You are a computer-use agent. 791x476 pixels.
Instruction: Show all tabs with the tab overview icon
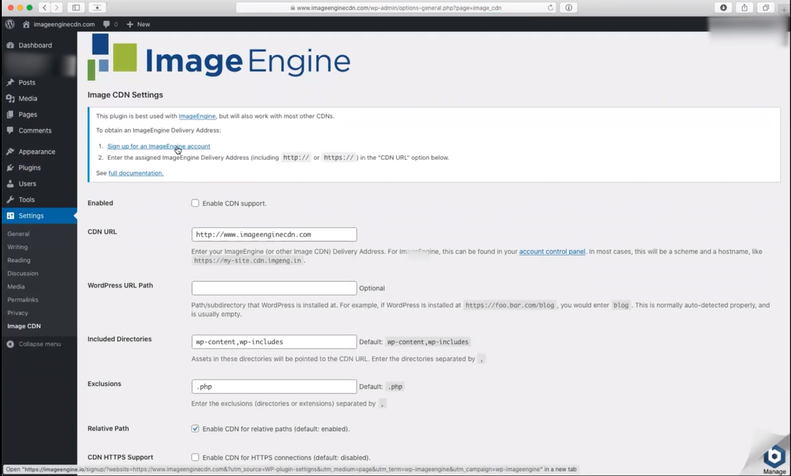pos(766,8)
